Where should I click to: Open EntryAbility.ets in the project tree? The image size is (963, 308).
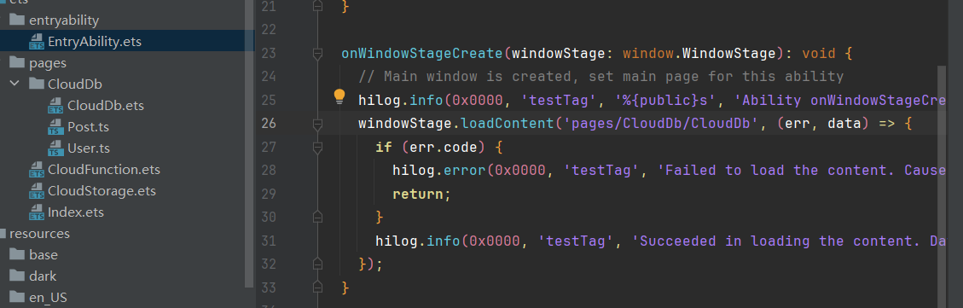[x=95, y=42]
